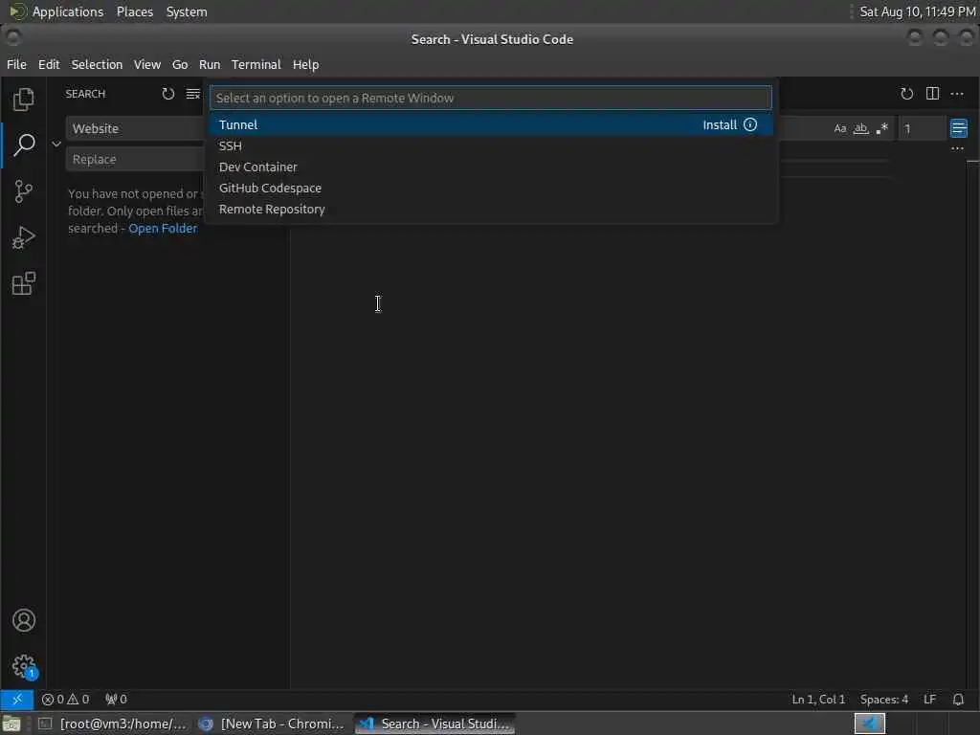Open the Help menu

coord(305,64)
